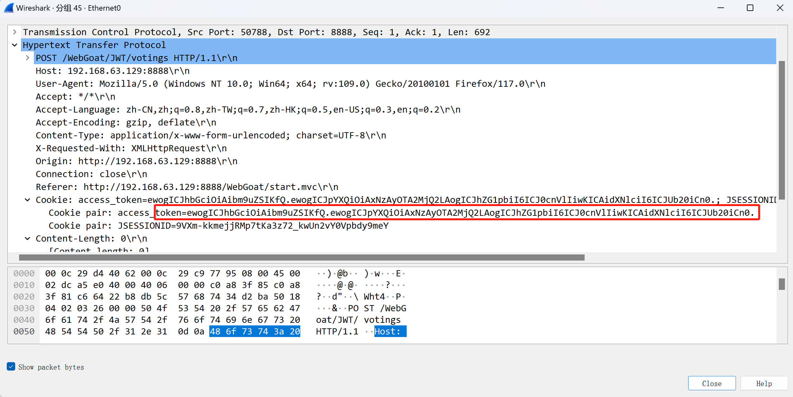793x397 pixels.
Task: Collapse the Cookie header tree
Action: click(27, 200)
